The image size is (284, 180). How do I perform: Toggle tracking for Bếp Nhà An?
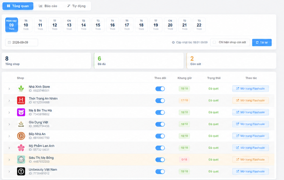click(160, 136)
